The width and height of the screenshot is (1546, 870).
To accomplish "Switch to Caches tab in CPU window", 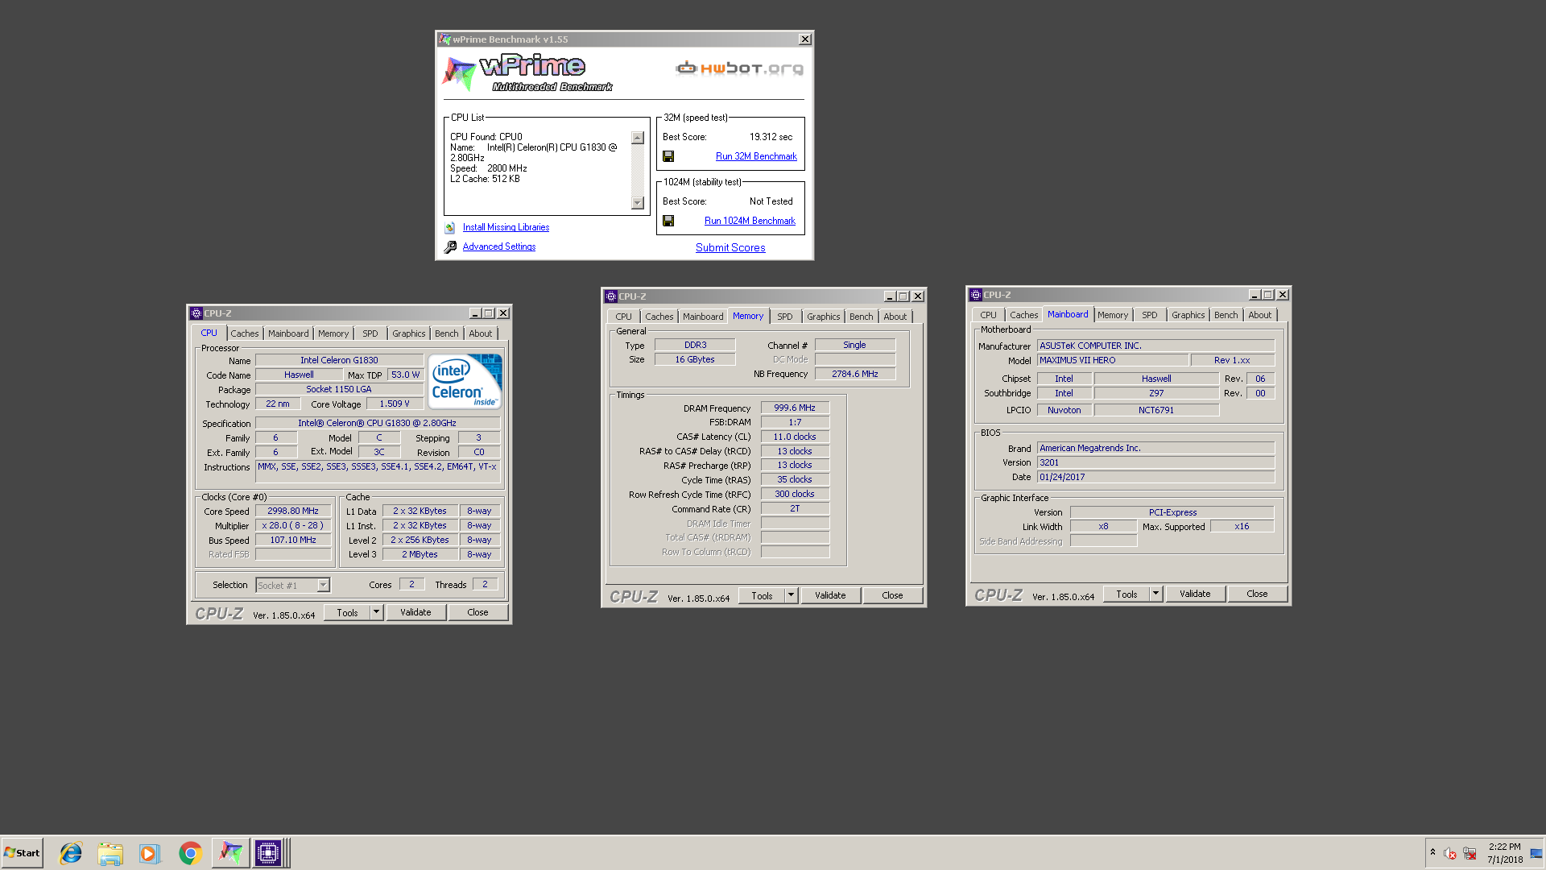I will (x=245, y=333).
